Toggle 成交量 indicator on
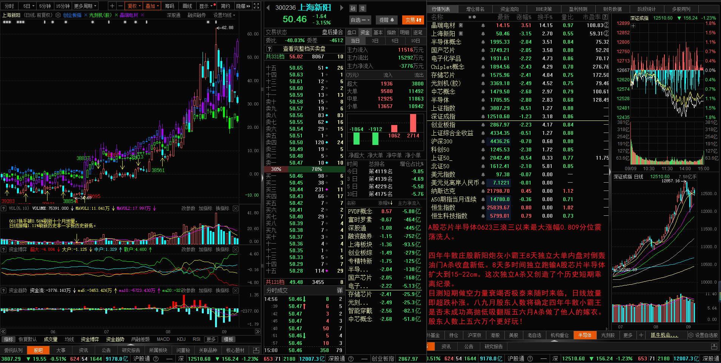 (51, 339)
